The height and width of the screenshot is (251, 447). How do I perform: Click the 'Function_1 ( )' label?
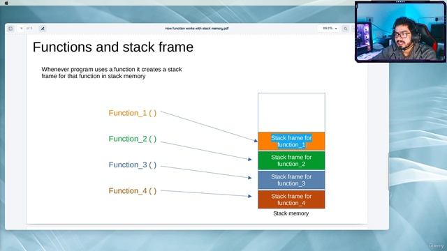(133, 113)
